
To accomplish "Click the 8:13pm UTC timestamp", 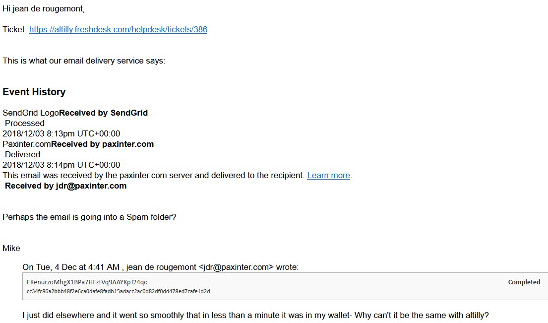I will coord(61,133).
